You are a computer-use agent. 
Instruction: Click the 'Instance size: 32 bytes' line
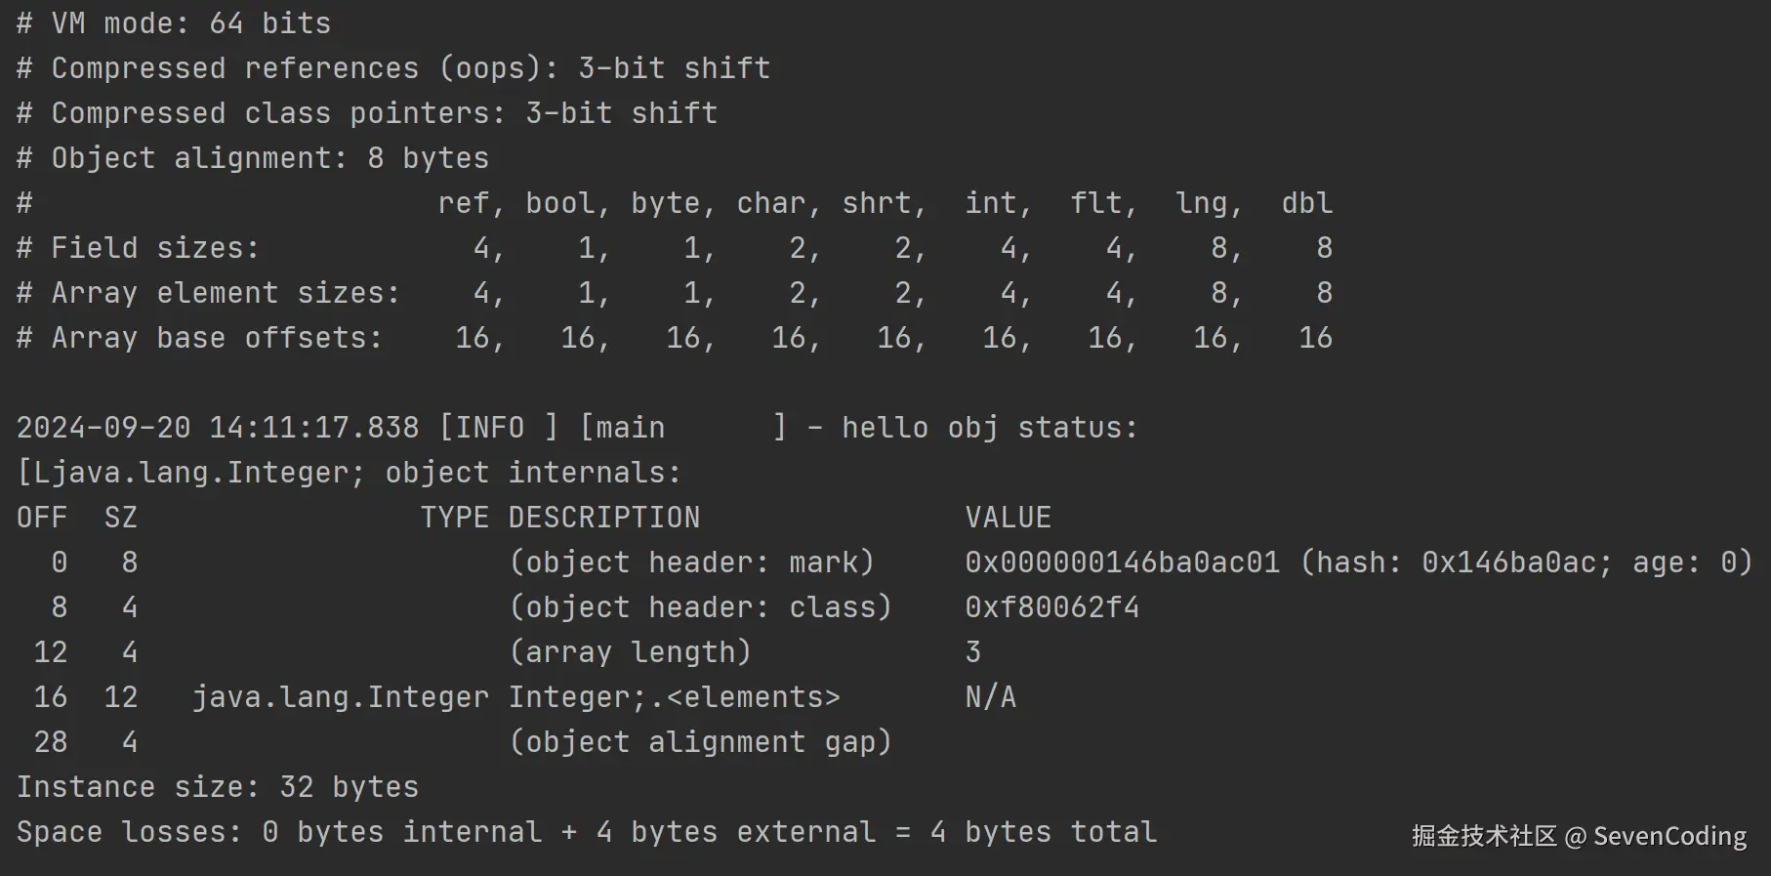[x=217, y=787]
